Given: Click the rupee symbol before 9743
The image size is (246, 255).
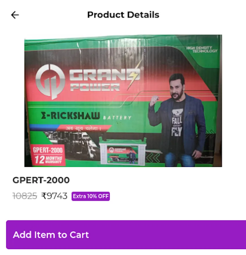Looking at the screenshot, I should (x=44, y=196).
